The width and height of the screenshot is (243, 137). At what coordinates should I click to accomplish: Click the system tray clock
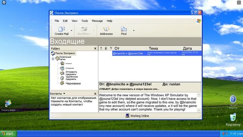coord(236,134)
